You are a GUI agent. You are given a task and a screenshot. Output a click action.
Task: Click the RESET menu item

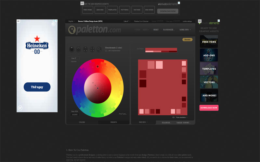tap(156, 30)
